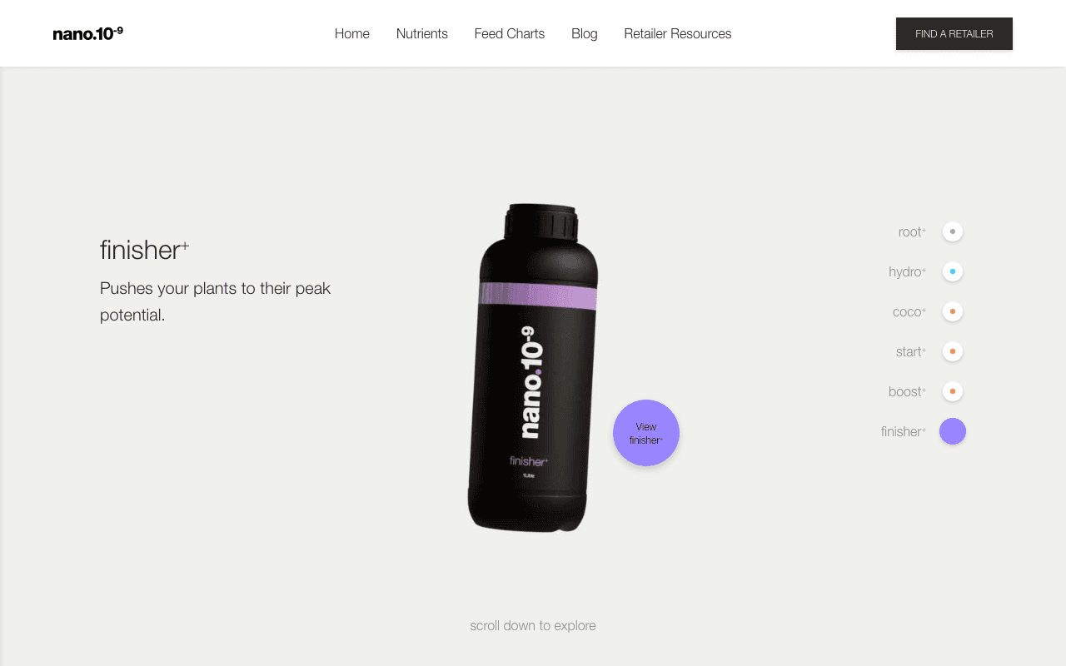Click scroll down to explore text
This screenshot has height=666, width=1066.
coord(533,625)
